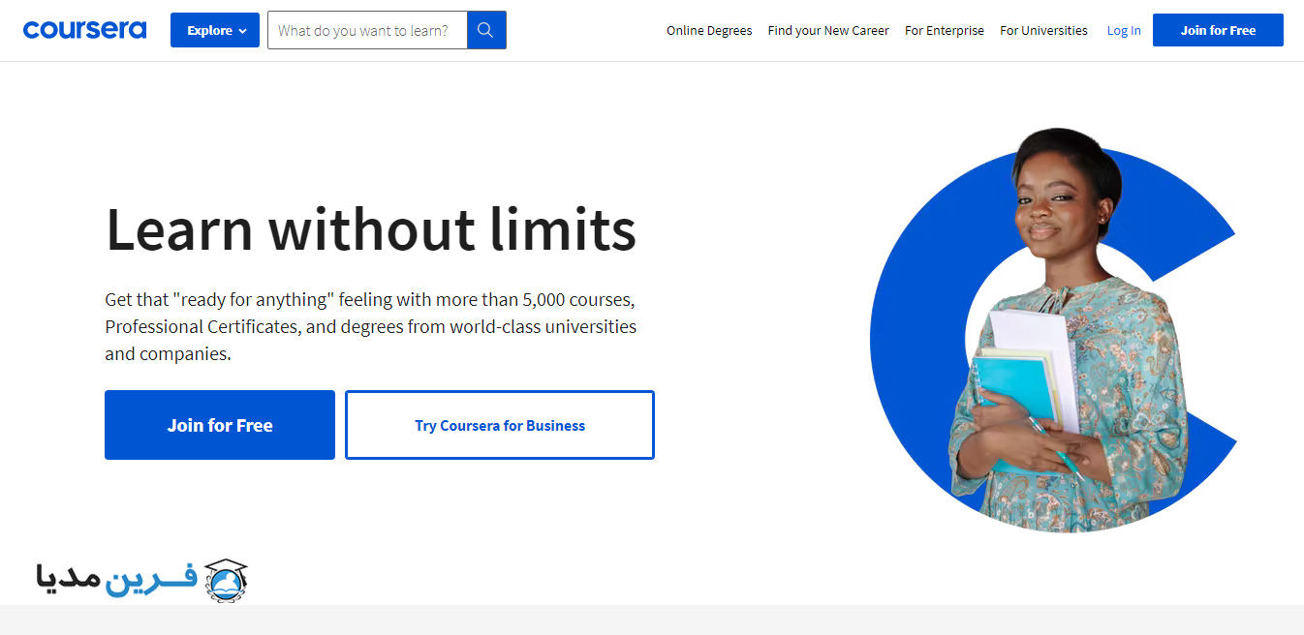
Task: Click the magnifying glass search button
Action: [486, 30]
